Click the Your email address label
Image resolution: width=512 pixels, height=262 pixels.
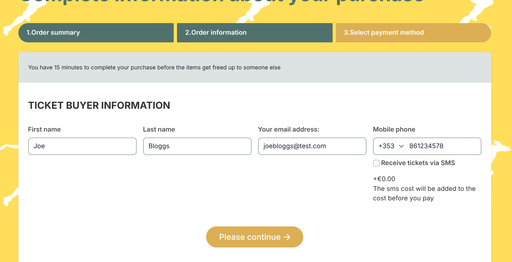[x=288, y=130]
